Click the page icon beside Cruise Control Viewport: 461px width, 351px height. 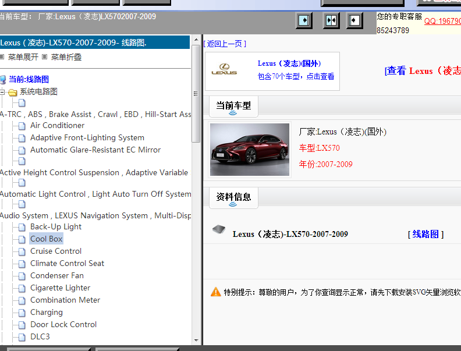click(x=22, y=251)
